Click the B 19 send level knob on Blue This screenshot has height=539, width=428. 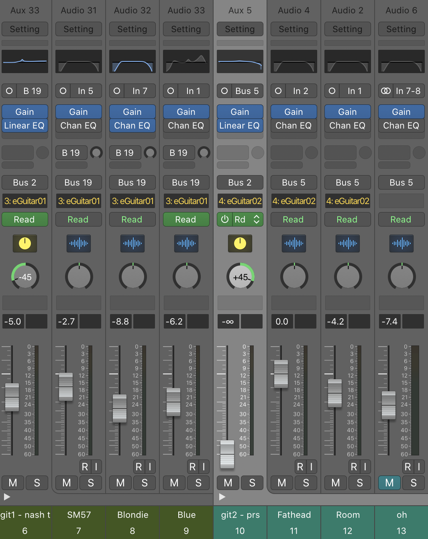204,153
